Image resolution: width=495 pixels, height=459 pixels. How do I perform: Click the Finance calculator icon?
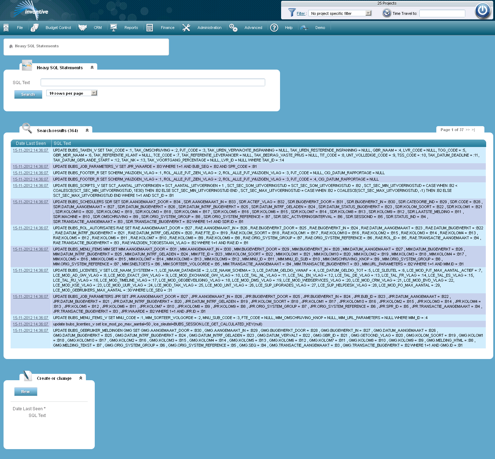[150, 28]
